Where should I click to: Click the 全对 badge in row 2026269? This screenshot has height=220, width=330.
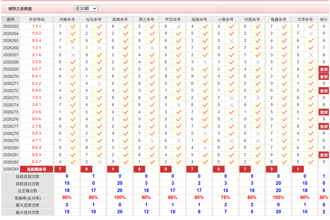tap(324, 69)
